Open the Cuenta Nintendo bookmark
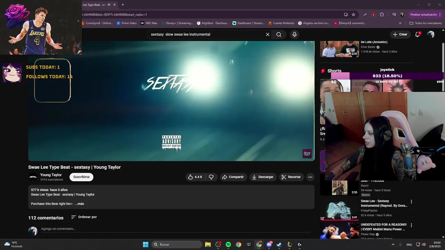The height and width of the screenshot is (250, 445). (x=281, y=23)
